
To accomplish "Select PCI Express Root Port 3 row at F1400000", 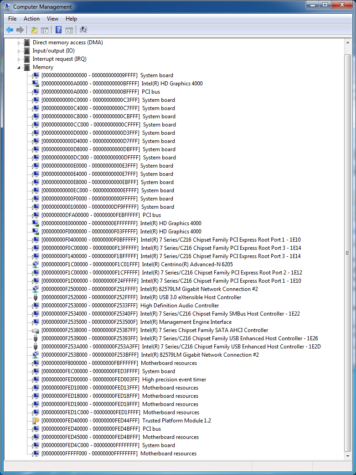I will point(171,256).
